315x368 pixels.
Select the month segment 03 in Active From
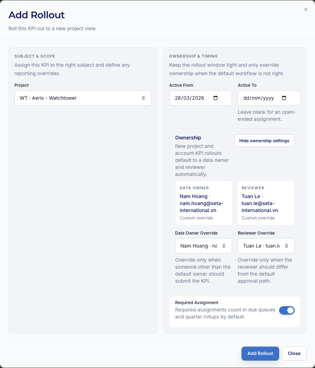[187, 98]
